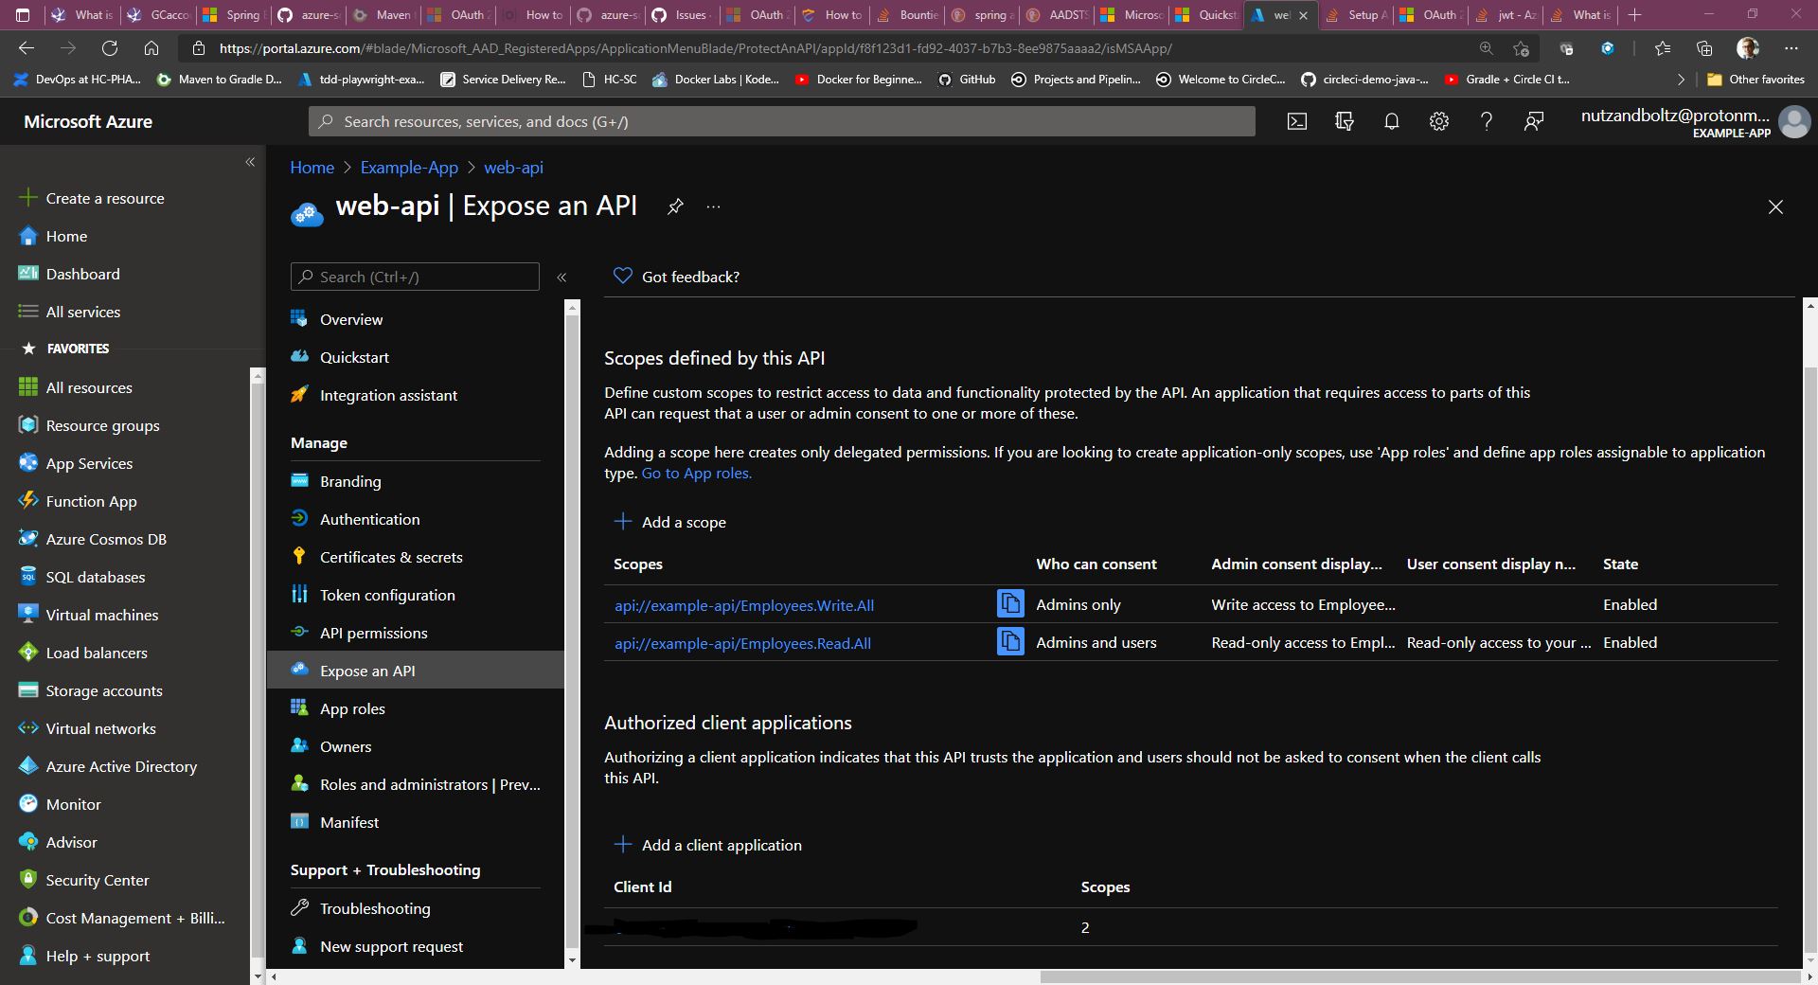Click Add a scope
Screen dimensions: 1818x985
(670, 522)
